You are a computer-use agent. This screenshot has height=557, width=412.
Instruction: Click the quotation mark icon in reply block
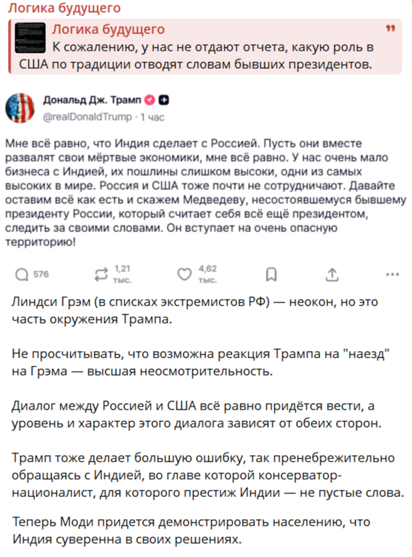pyautogui.click(x=391, y=29)
